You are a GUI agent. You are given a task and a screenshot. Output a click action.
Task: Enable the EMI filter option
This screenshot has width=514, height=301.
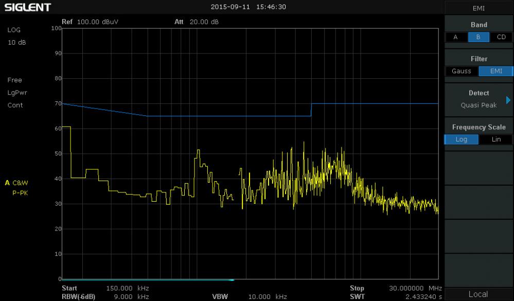(x=495, y=71)
